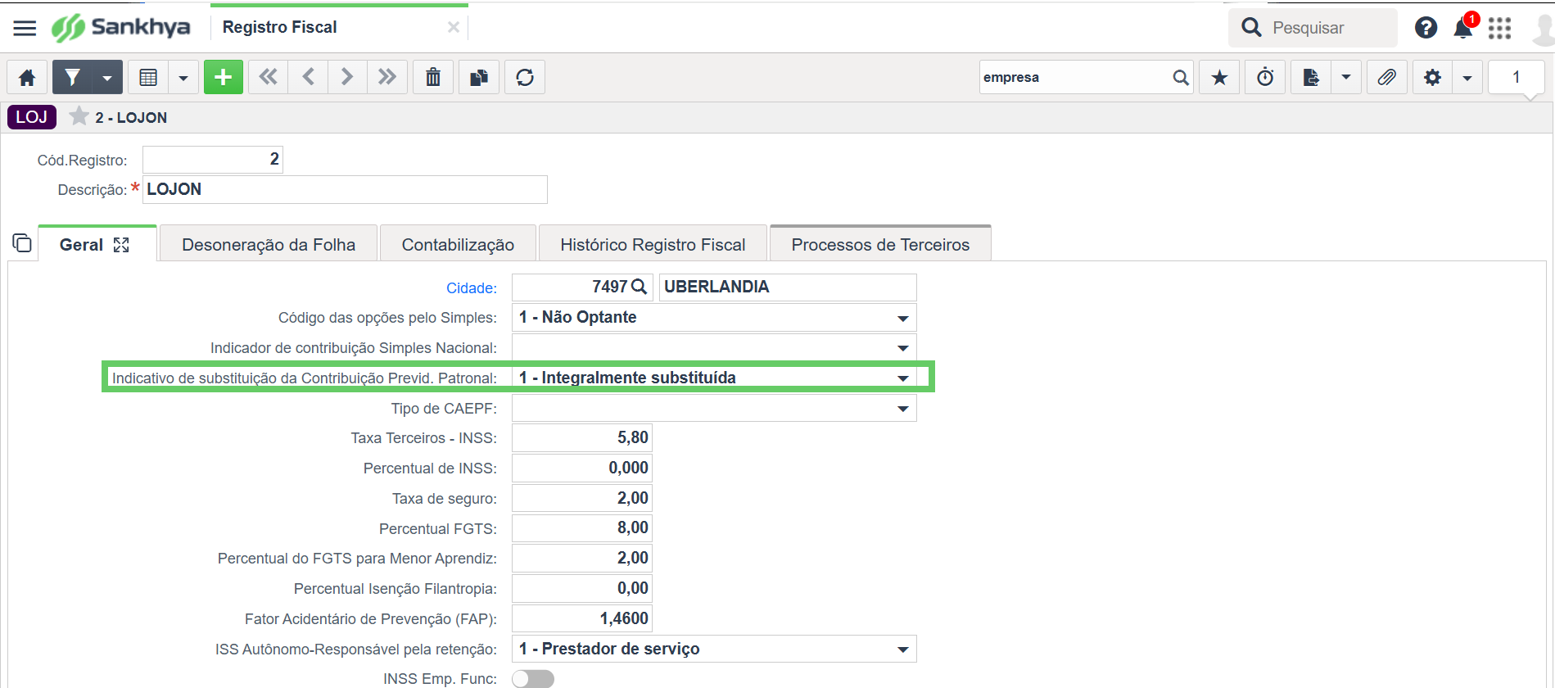This screenshot has width=1555, height=688.
Task: Click the Descrição input field
Action: (x=344, y=190)
